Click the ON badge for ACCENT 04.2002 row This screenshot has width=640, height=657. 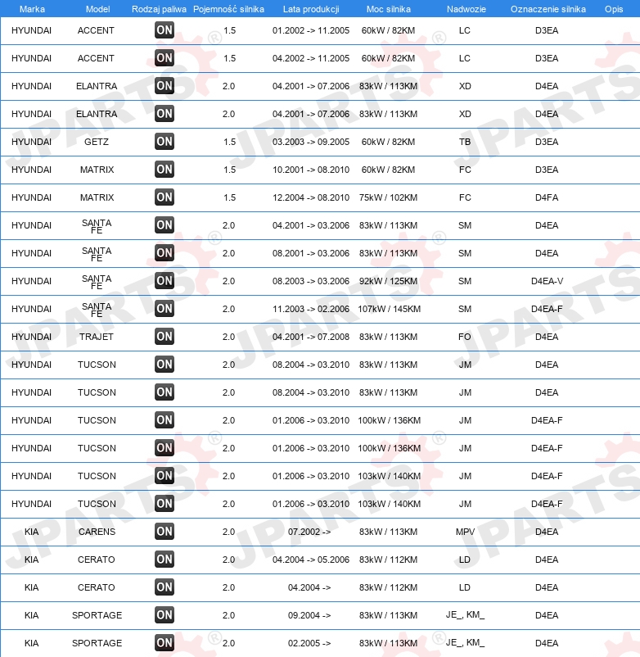click(164, 58)
